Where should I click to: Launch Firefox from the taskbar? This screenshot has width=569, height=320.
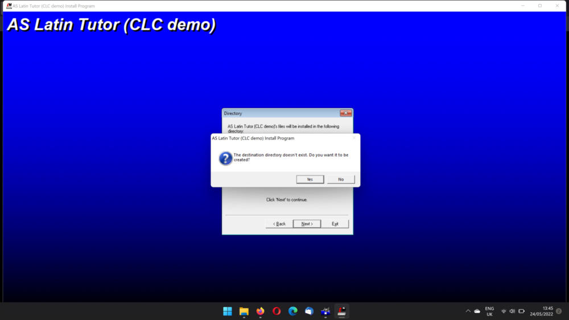point(260,311)
